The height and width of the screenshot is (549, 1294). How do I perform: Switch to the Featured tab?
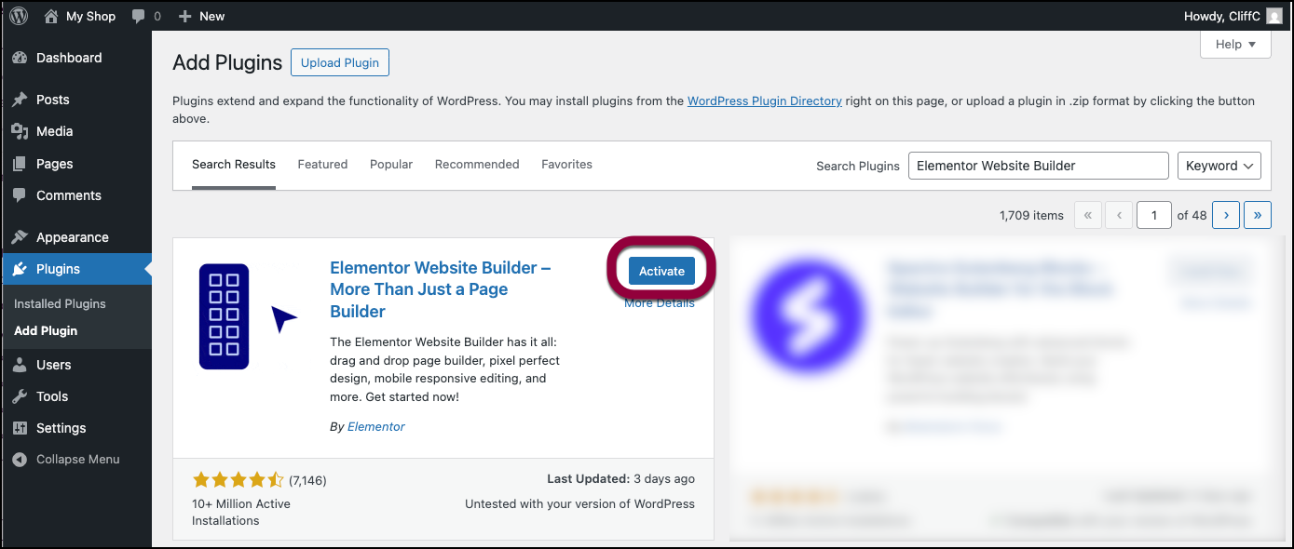[x=322, y=165]
